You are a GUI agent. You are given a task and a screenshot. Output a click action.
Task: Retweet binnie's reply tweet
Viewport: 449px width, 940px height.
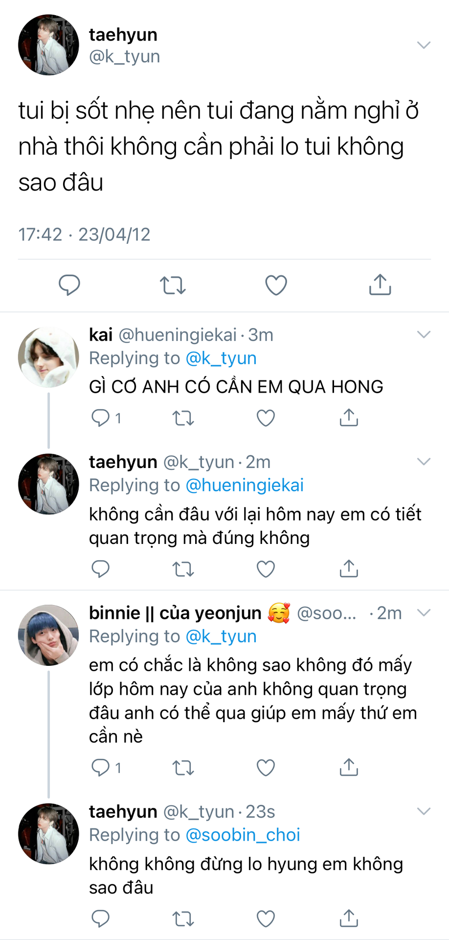(183, 768)
